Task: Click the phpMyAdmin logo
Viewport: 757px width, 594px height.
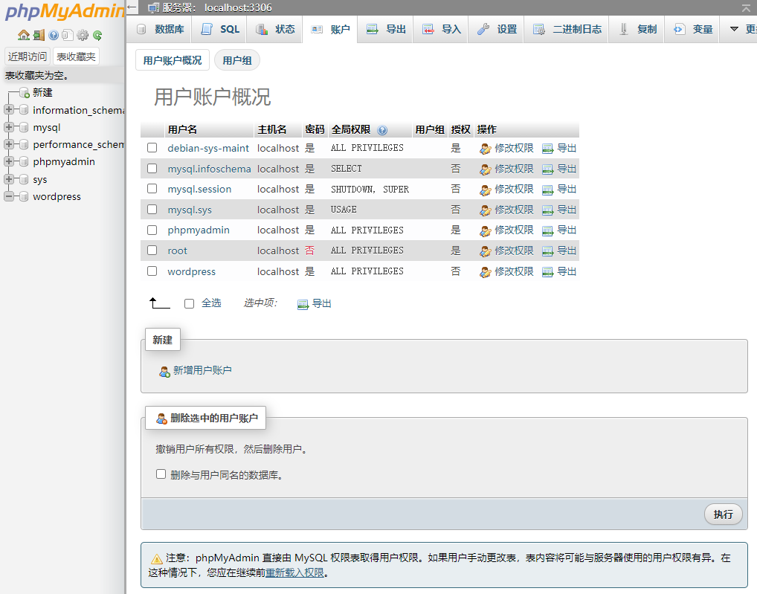Action: pyautogui.click(x=64, y=11)
